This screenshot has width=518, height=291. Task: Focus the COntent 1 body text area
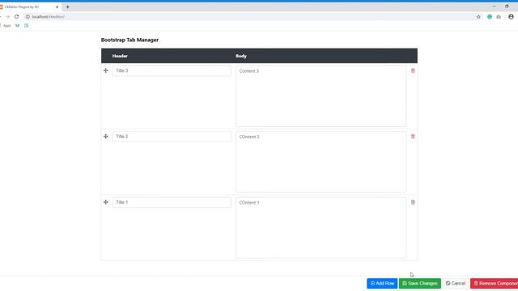tap(321, 227)
